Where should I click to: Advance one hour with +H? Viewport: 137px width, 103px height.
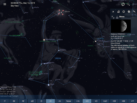87,101
